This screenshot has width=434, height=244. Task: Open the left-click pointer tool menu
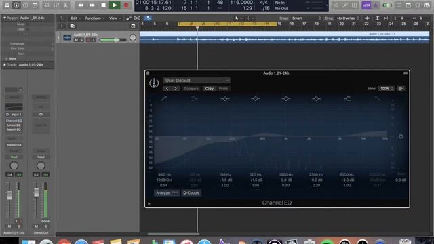(x=238, y=18)
